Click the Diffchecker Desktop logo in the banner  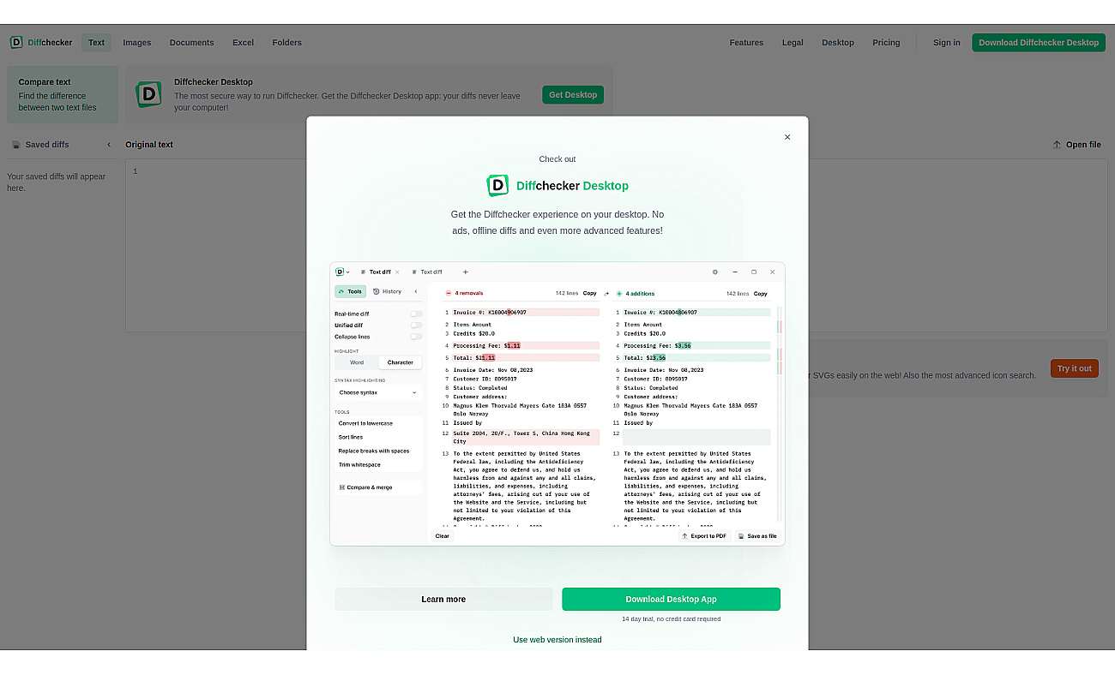(148, 94)
